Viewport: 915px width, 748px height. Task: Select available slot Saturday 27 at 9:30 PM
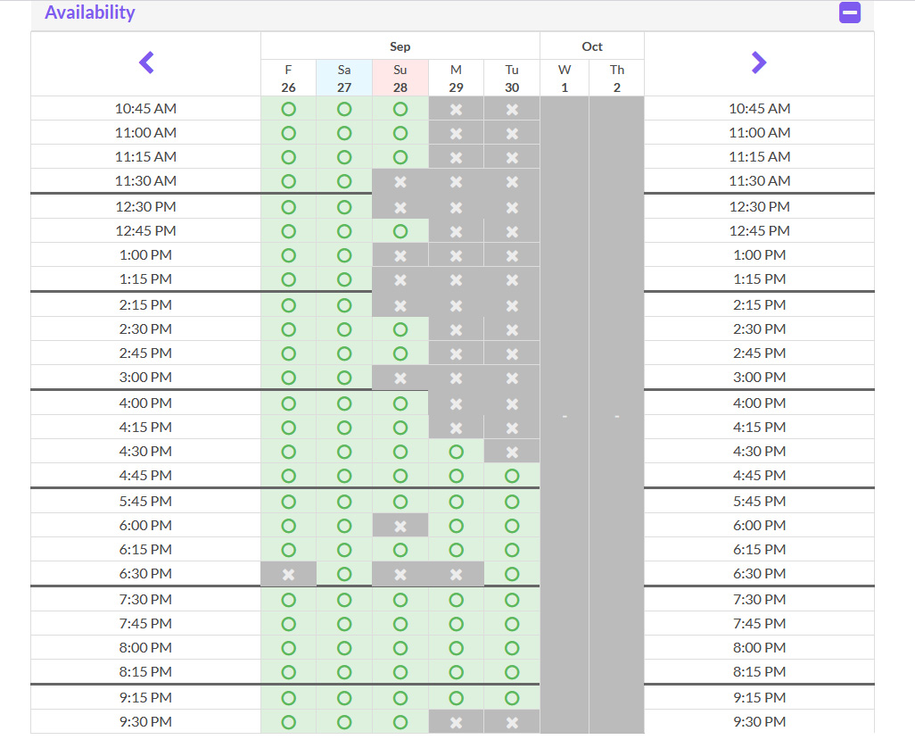[344, 722]
